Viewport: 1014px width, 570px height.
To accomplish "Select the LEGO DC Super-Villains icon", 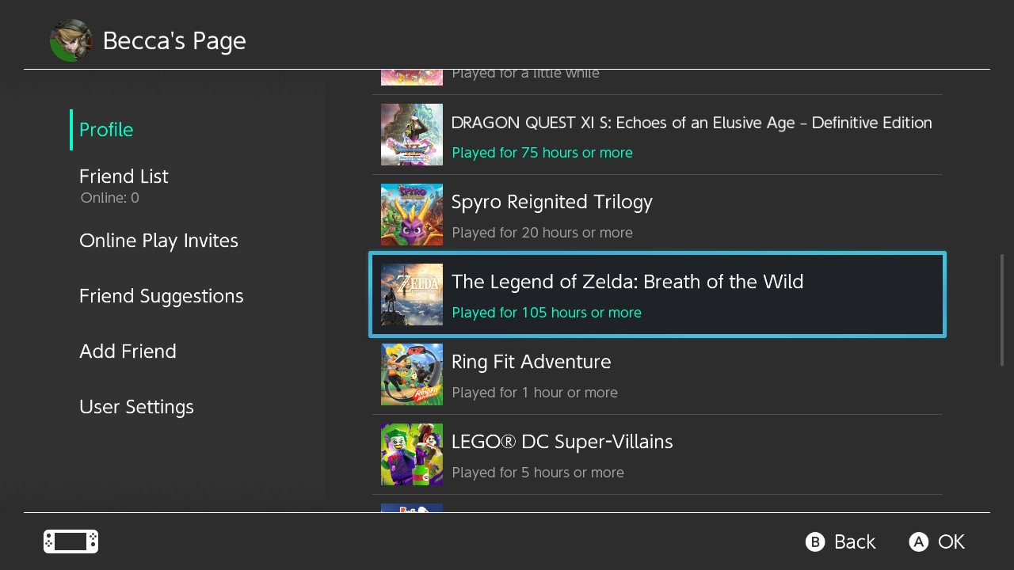I will tap(411, 454).
